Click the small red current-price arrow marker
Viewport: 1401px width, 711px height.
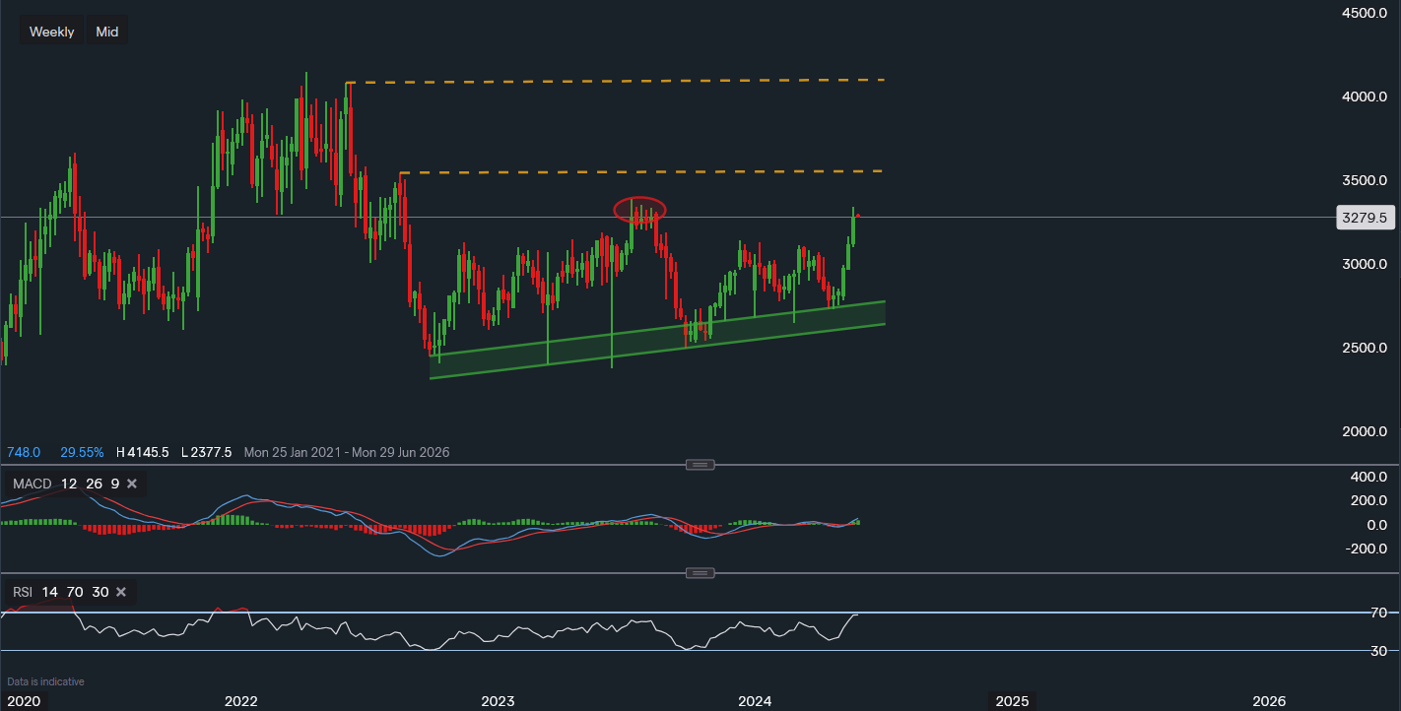coord(859,216)
